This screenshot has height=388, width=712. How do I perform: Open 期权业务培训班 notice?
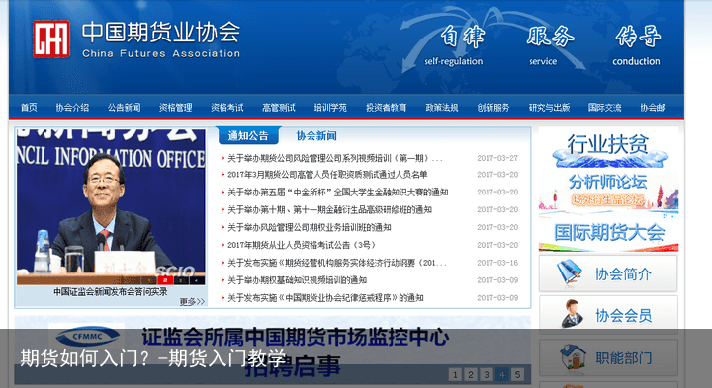coord(309,227)
